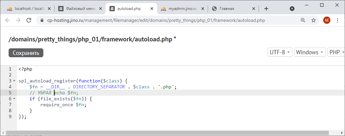Viewport: 345px width, 136px height.
Task: Bookmark this page with star icon
Action: point(313,20)
